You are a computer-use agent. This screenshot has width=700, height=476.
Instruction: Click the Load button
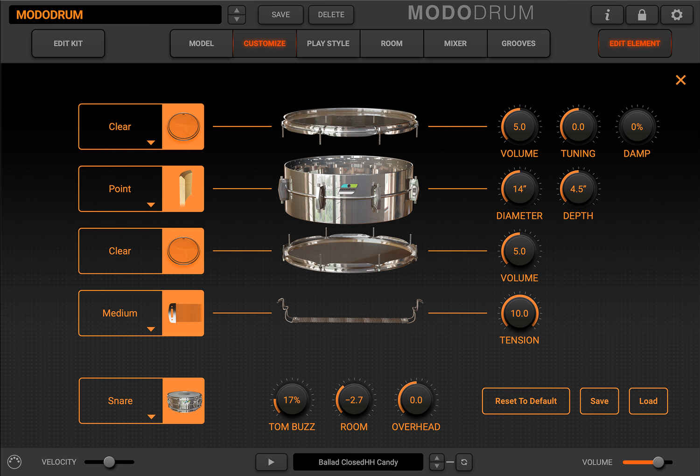coord(648,401)
